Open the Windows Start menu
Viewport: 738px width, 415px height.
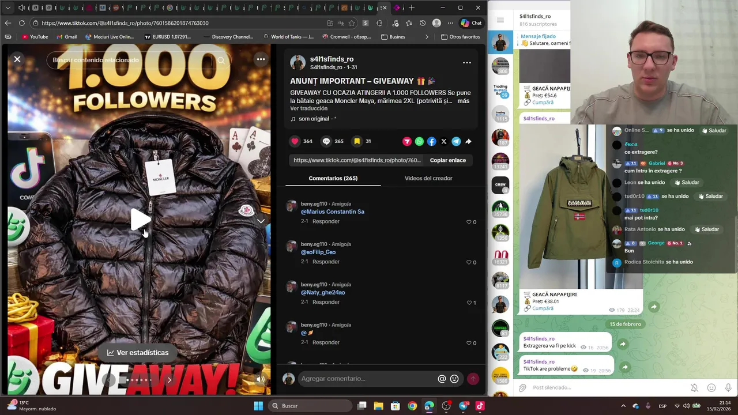[x=258, y=406]
